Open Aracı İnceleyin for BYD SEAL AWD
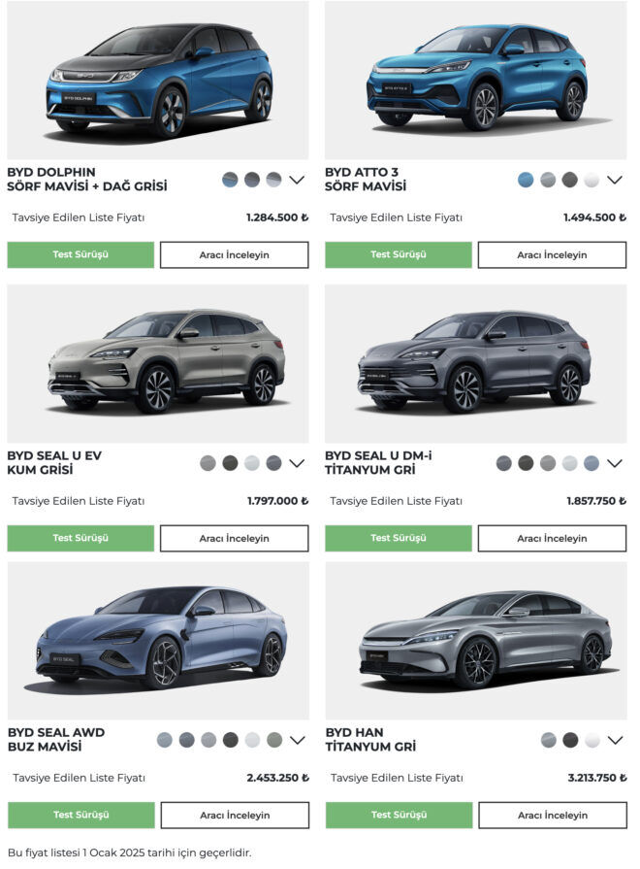The width and height of the screenshot is (640, 869). point(235,816)
